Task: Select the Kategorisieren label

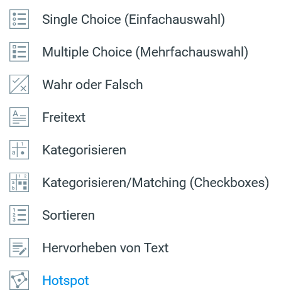Action: (x=84, y=150)
